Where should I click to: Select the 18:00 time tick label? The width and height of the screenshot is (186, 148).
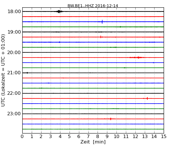point(14,12)
